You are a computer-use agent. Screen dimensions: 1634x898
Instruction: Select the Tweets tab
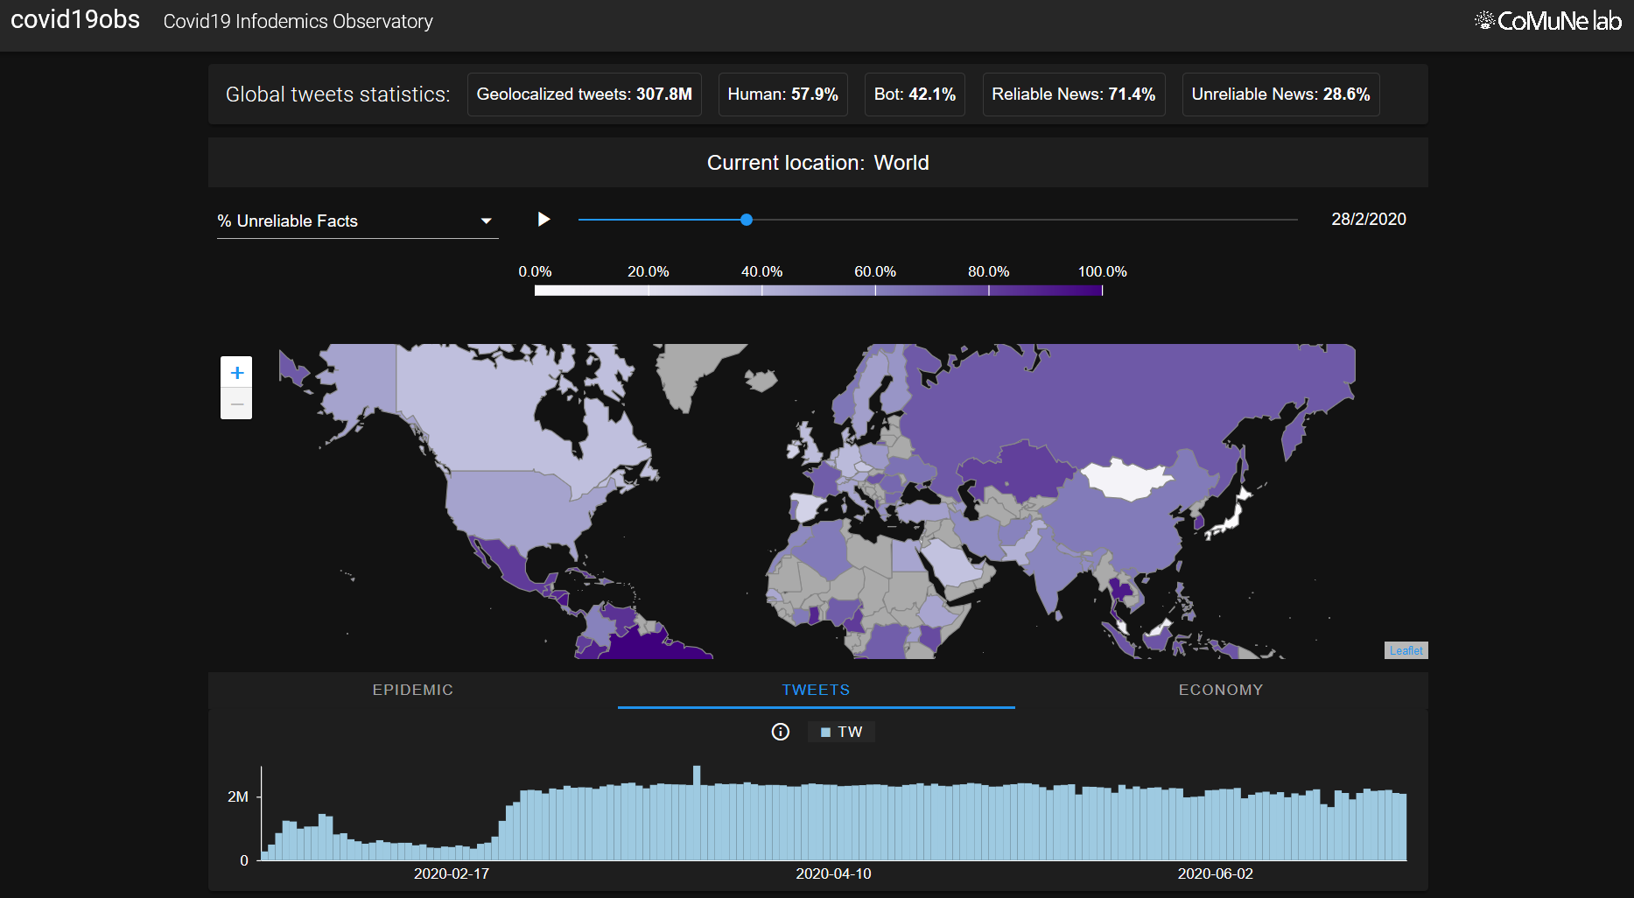[x=816, y=690]
